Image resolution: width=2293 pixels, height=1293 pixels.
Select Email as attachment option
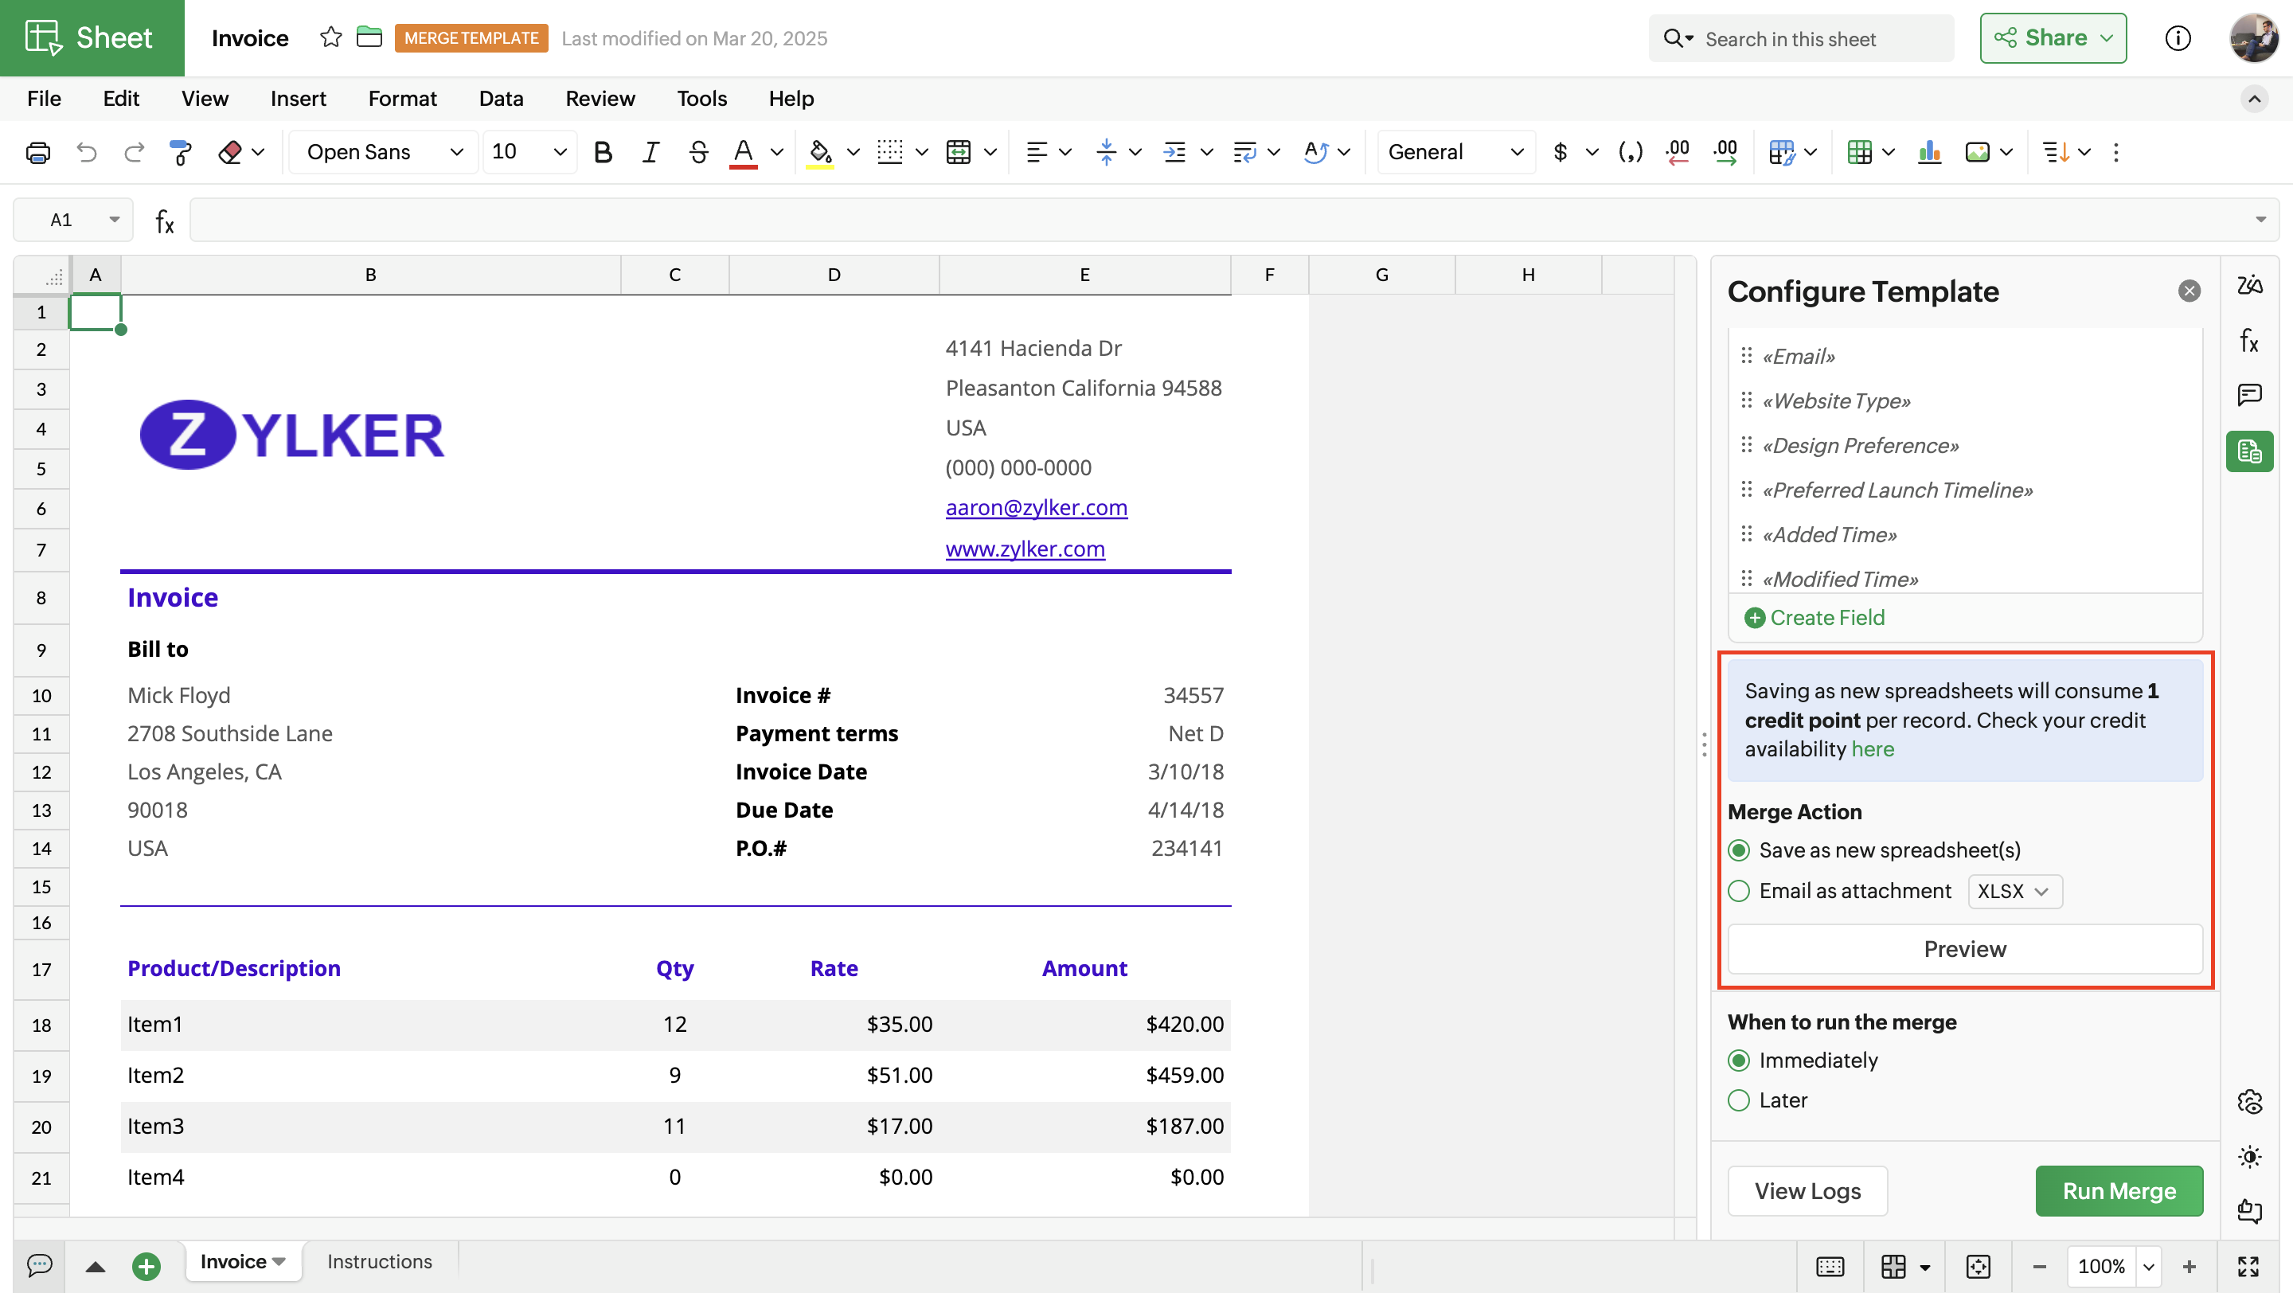(x=1738, y=891)
